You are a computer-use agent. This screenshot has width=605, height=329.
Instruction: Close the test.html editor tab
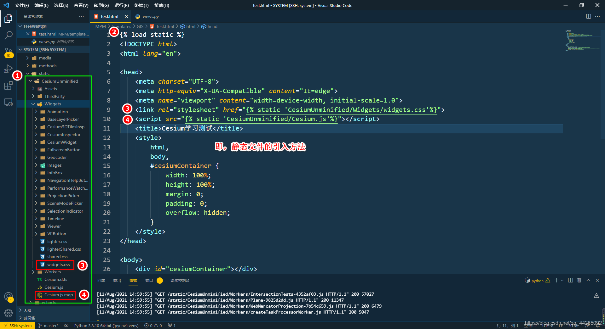pyautogui.click(x=126, y=16)
